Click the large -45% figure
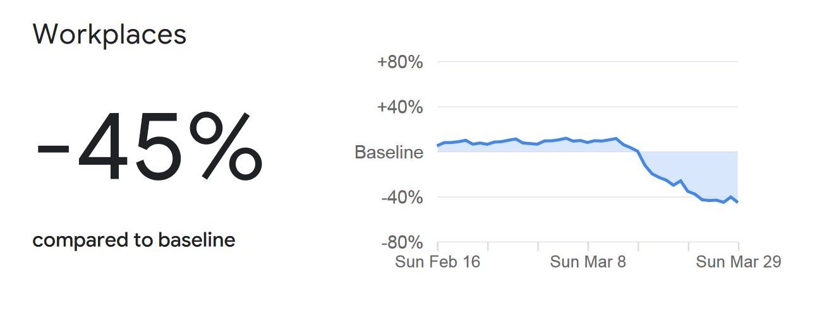This screenshot has width=834, height=320. 149,146
